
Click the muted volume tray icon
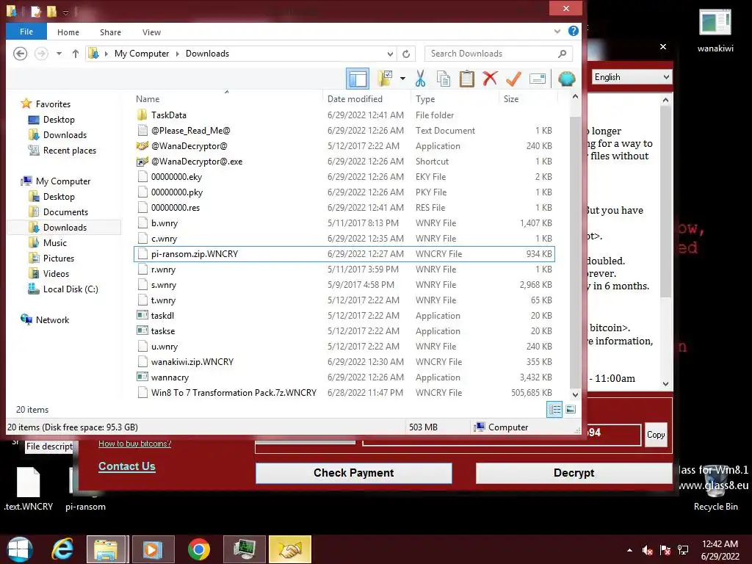coord(647,550)
